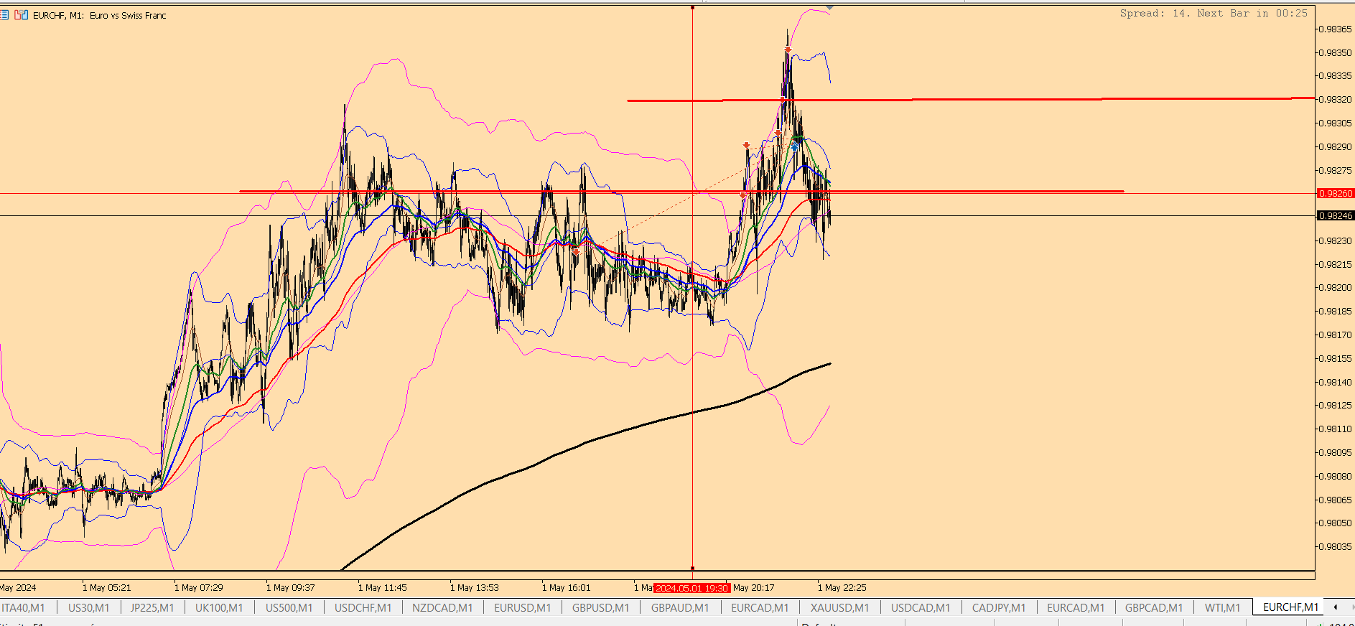Image resolution: width=1355 pixels, height=626 pixels.
Task: Open the Depth of Market icon
Action: click(4, 15)
